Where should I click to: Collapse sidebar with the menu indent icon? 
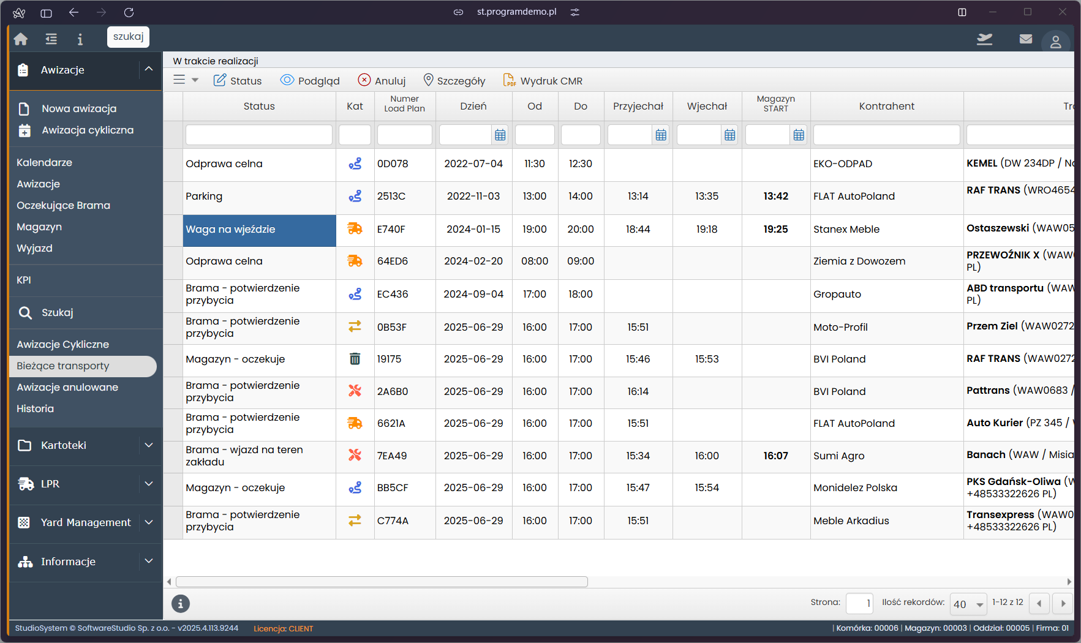point(51,39)
